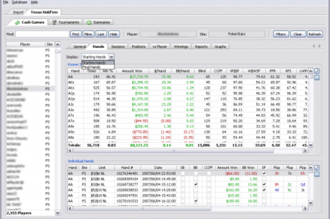The height and width of the screenshot is (219, 330).
Task: Open the Help menu
Action: pyautogui.click(x=34, y=2)
